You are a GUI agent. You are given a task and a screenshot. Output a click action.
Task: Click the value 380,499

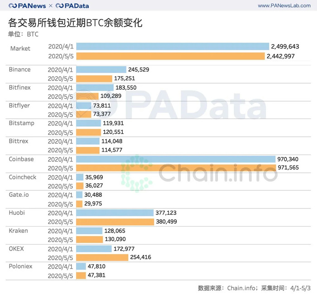[x=166, y=222]
